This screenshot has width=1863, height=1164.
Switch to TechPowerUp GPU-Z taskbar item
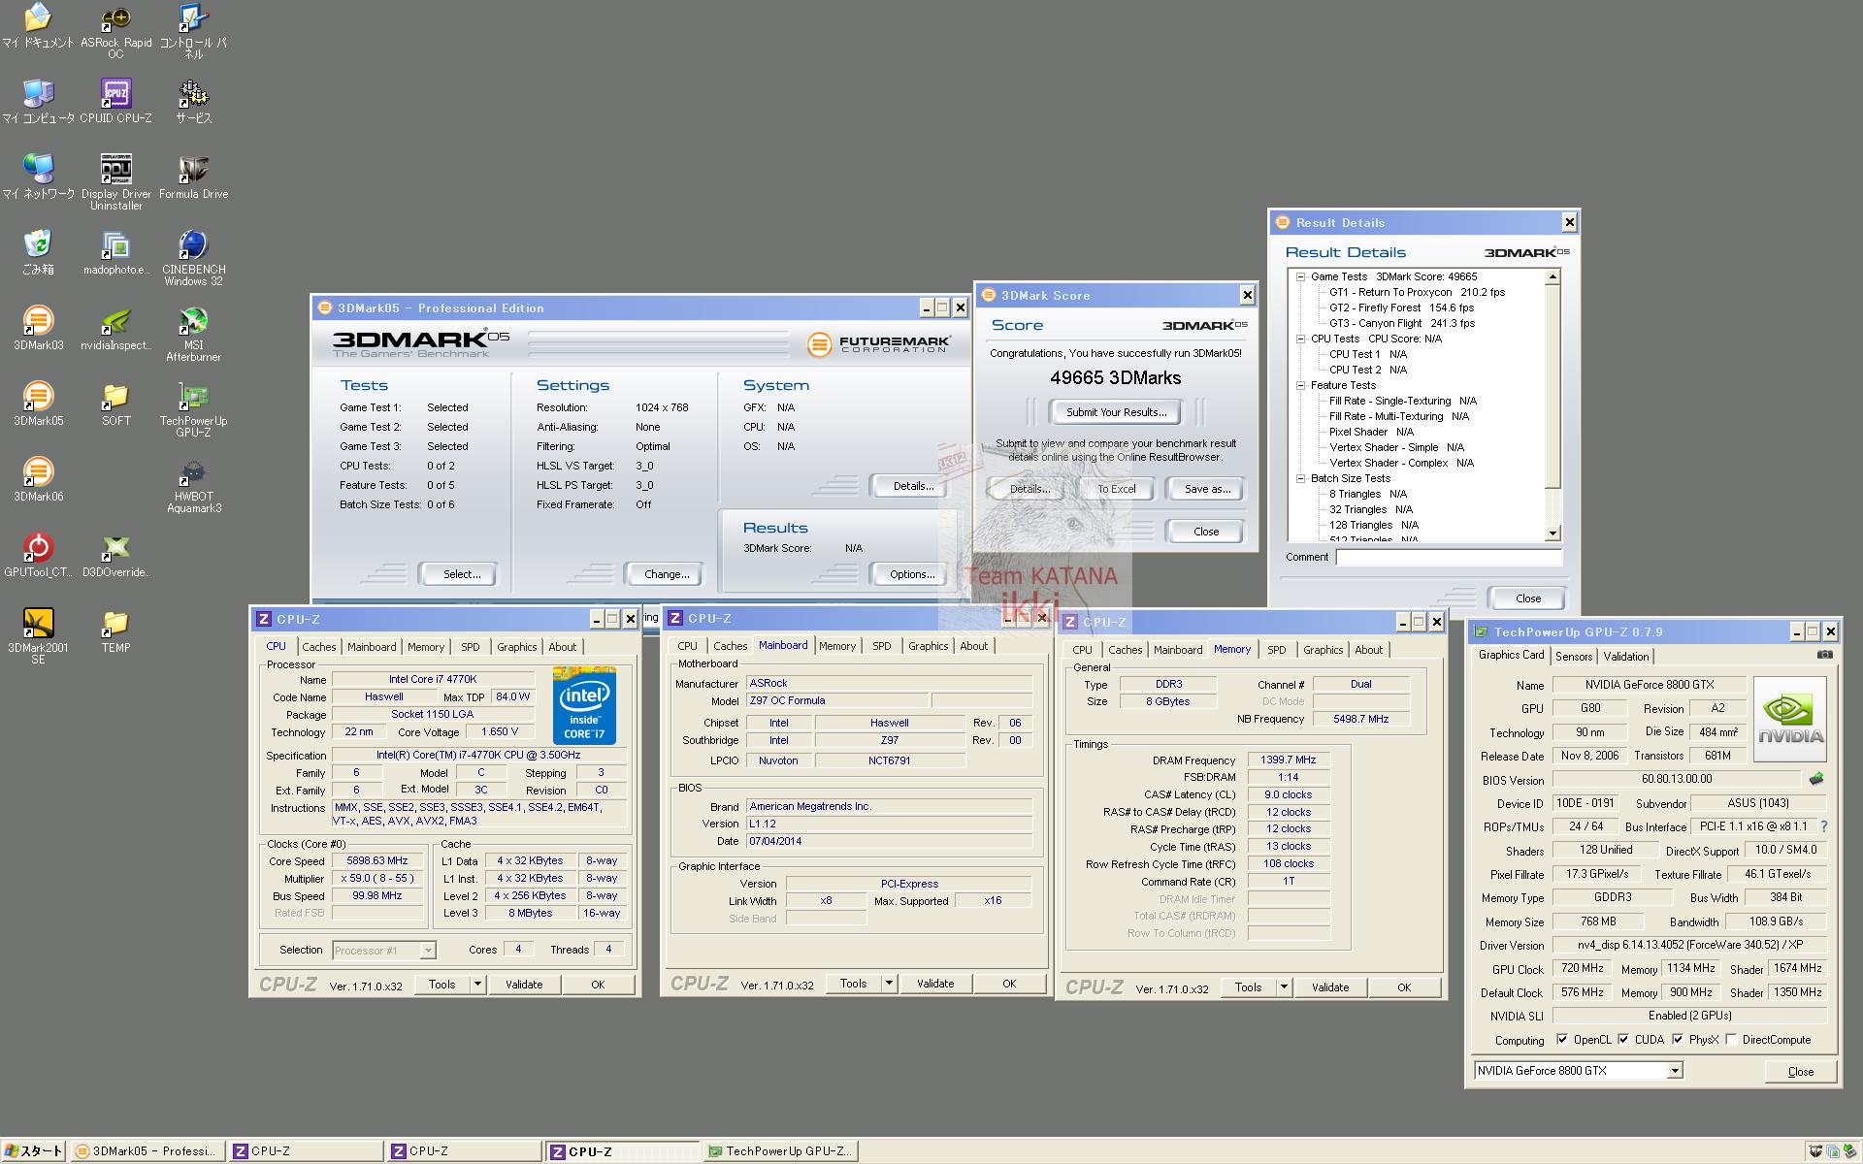coord(780,1151)
